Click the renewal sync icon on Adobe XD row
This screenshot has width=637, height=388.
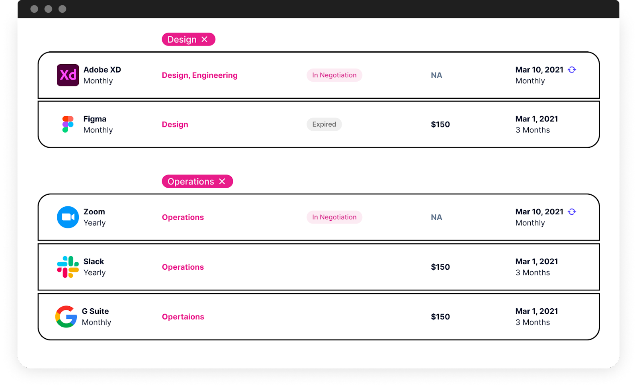pyautogui.click(x=572, y=70)
